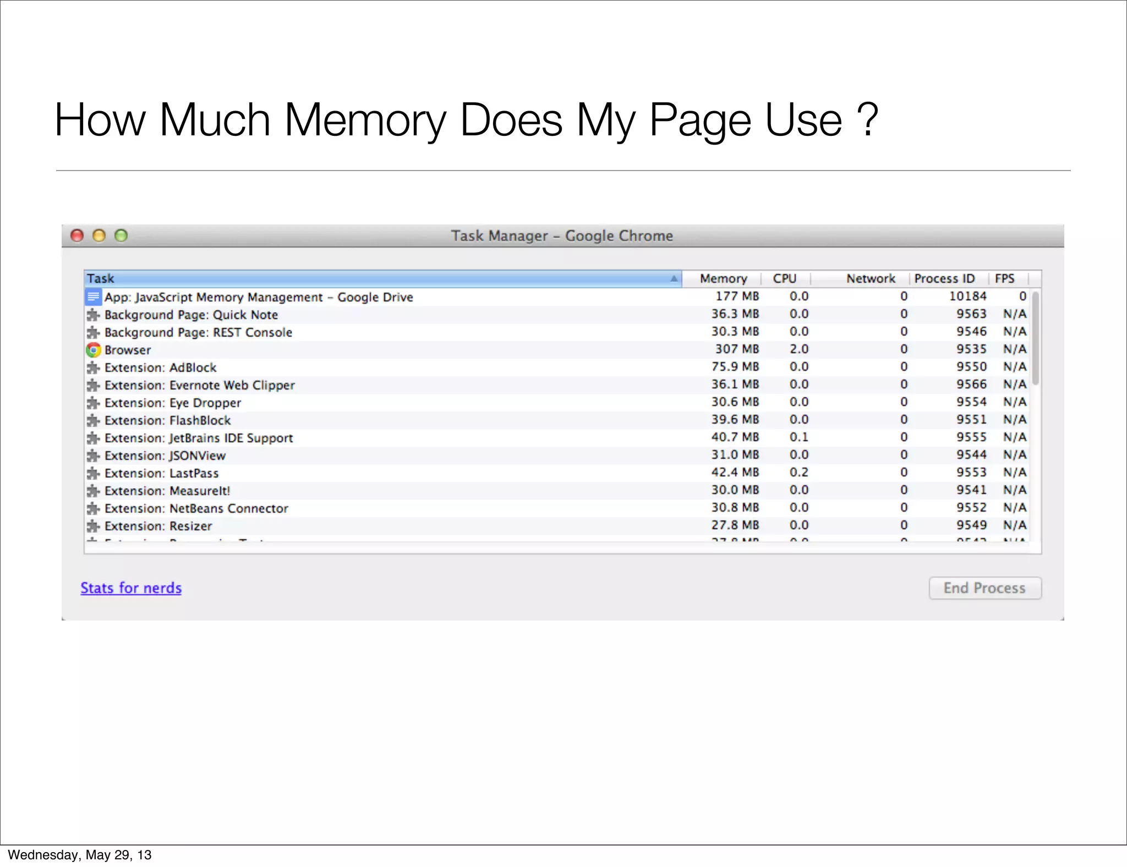Screen dimensions: 1127x867
Task: Click puzzle icon beside NetBeans Connector
Action: pyautogui.click(x=94, y=508)
